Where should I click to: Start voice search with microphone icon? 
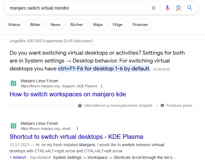pos(167,8)
